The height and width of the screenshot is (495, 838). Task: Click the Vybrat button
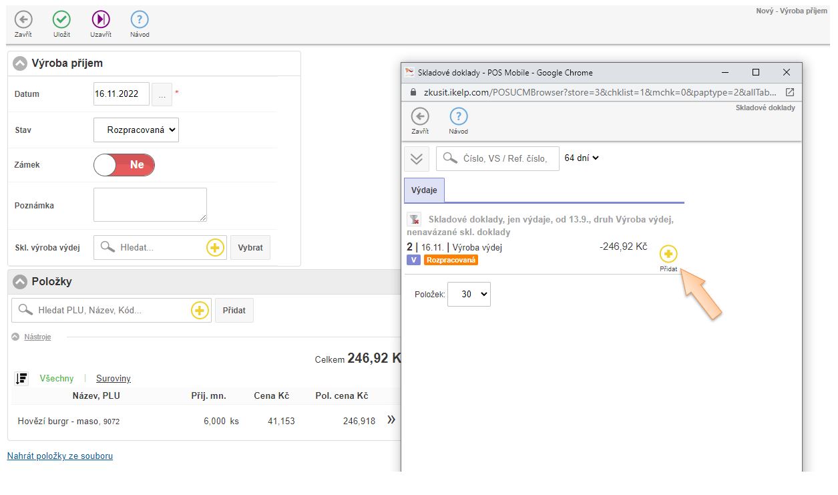pyautogui.click(x=250, y=248)
